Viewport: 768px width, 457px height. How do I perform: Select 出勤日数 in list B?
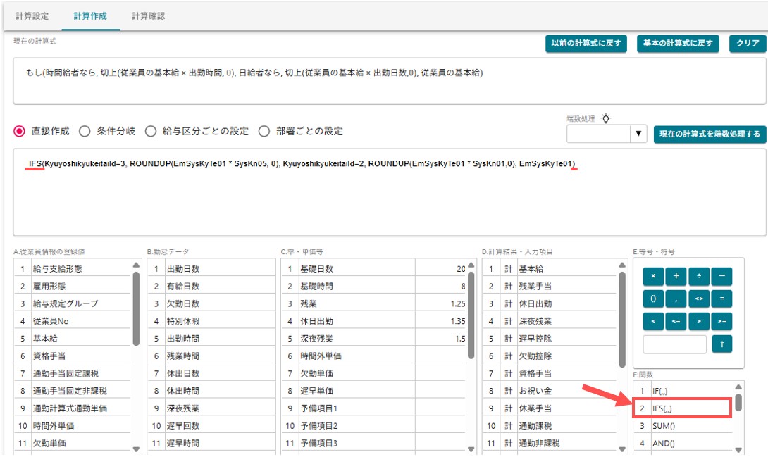[211, 268]
